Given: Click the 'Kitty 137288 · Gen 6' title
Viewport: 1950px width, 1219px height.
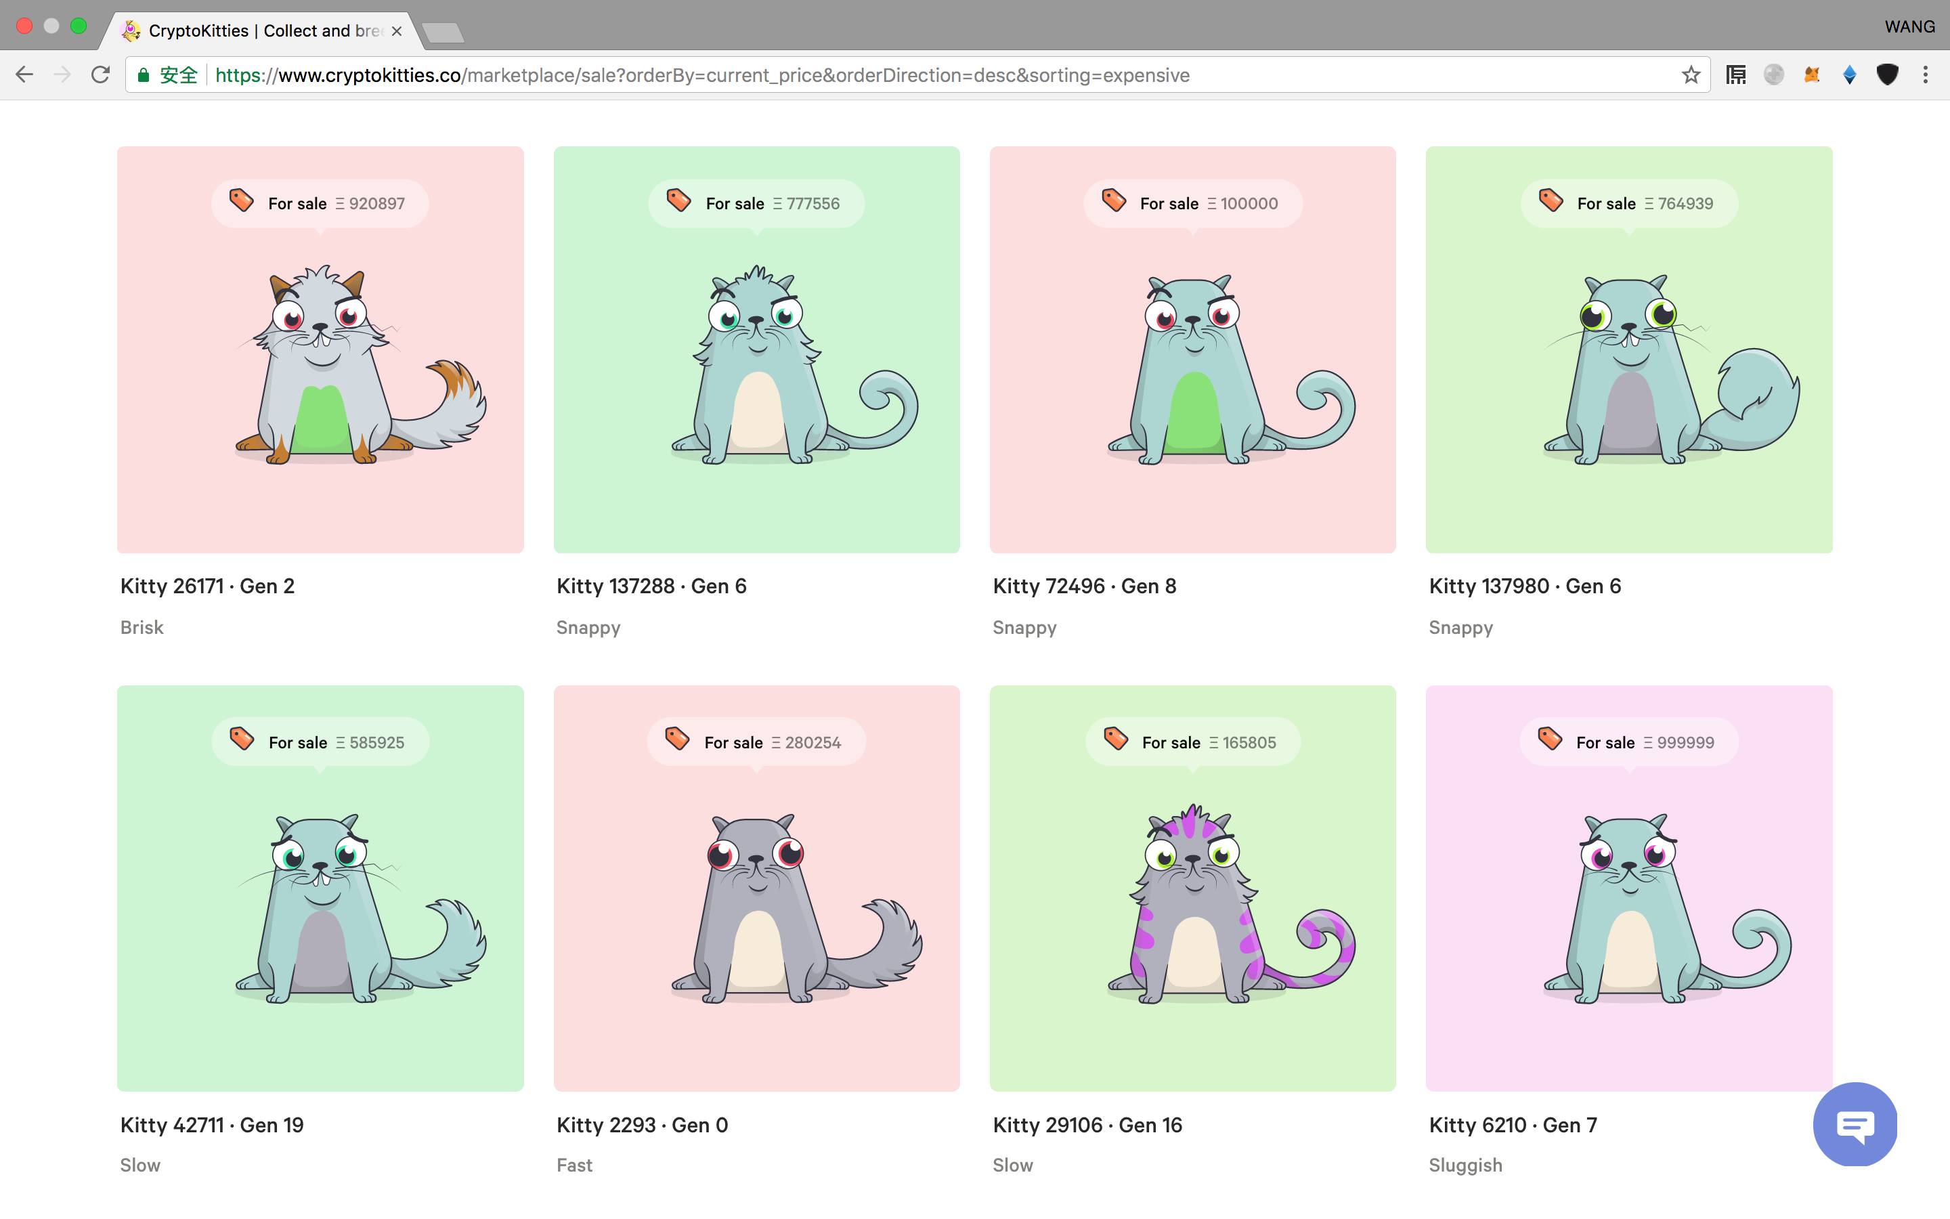Looking at the screenshot, I should [651, 586].
